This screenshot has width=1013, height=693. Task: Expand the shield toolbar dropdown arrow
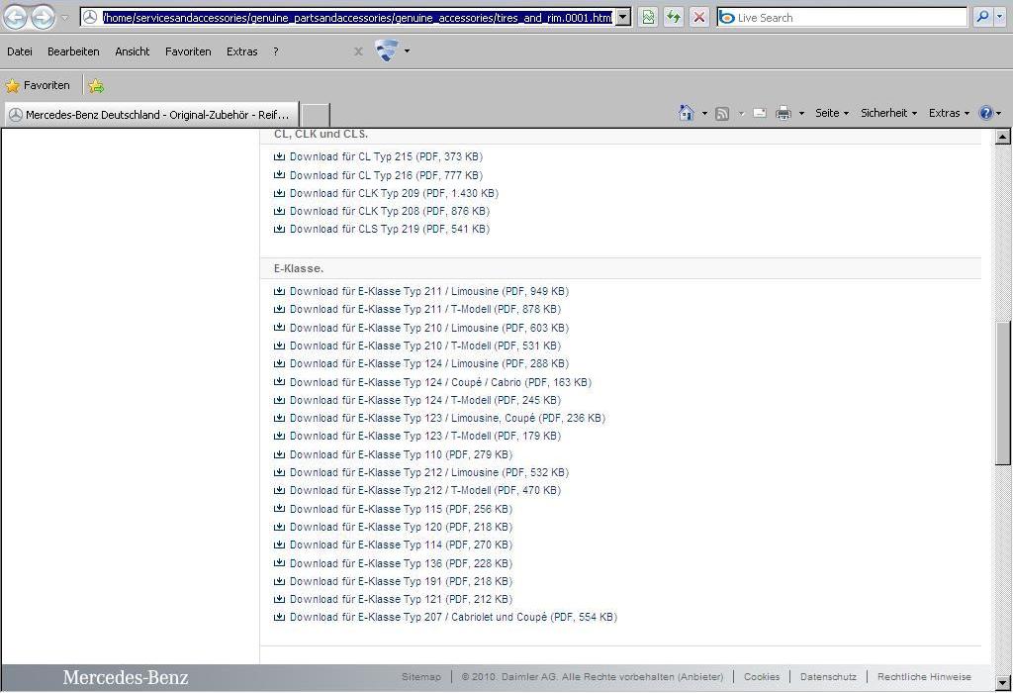[407, 51]
